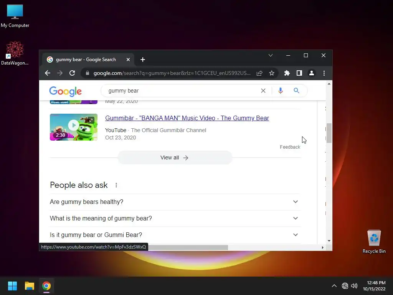Open network status from system tray
This screenshot has height=295, width=393.
click(x=345, y=286)
